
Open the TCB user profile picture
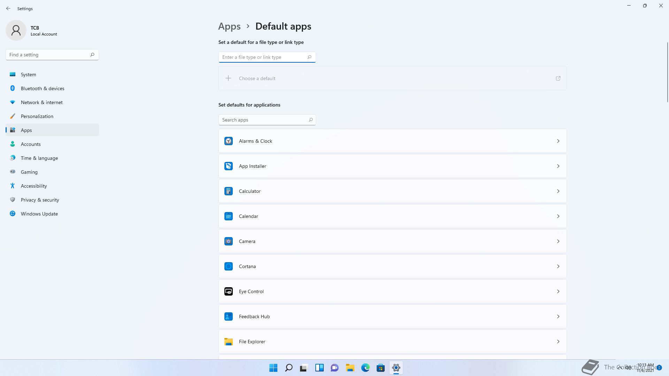[16, 30]
